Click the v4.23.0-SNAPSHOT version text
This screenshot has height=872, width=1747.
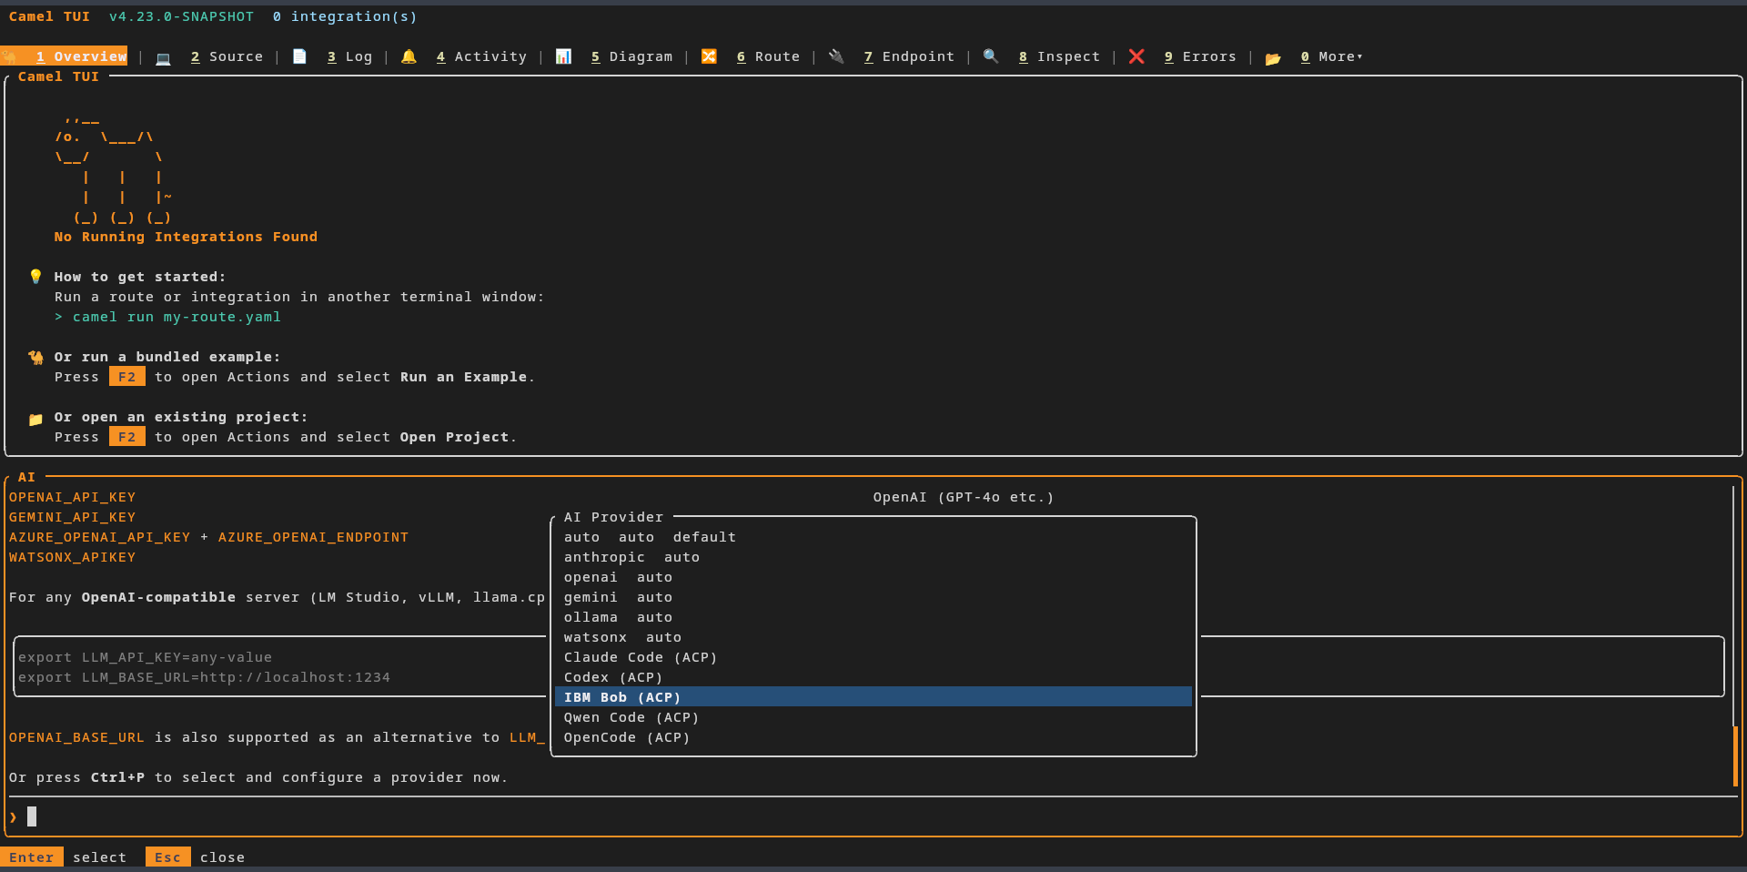click(181, 16)
